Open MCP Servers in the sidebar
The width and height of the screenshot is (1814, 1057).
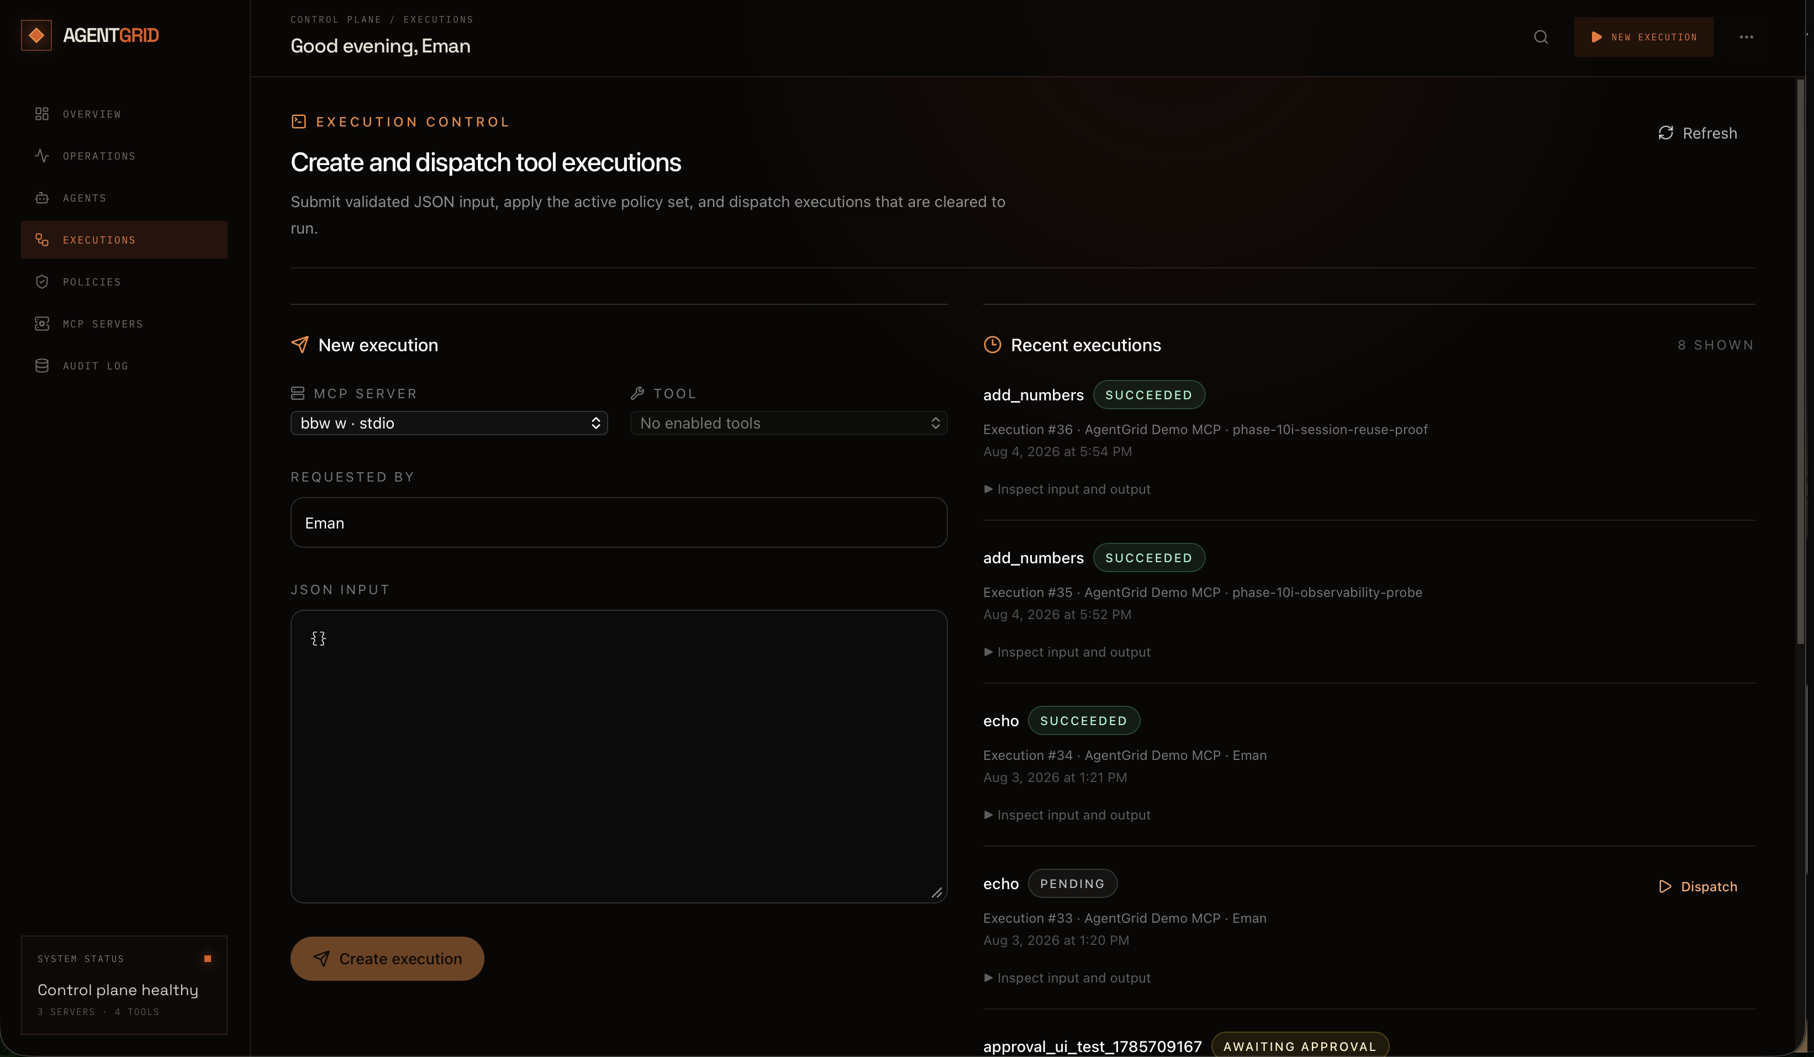pos(124,324)
